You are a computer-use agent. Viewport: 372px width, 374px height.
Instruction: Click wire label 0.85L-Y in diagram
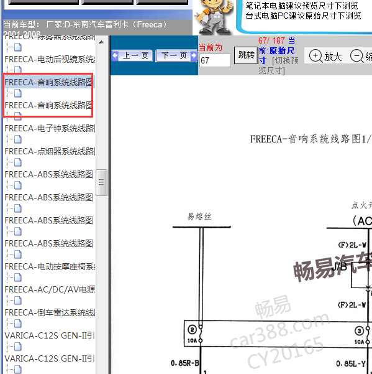(350, 364)
